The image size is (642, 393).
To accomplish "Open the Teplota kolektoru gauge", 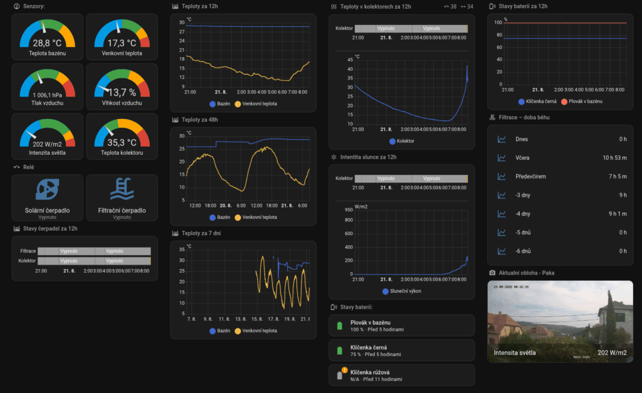I will point(122,137).
